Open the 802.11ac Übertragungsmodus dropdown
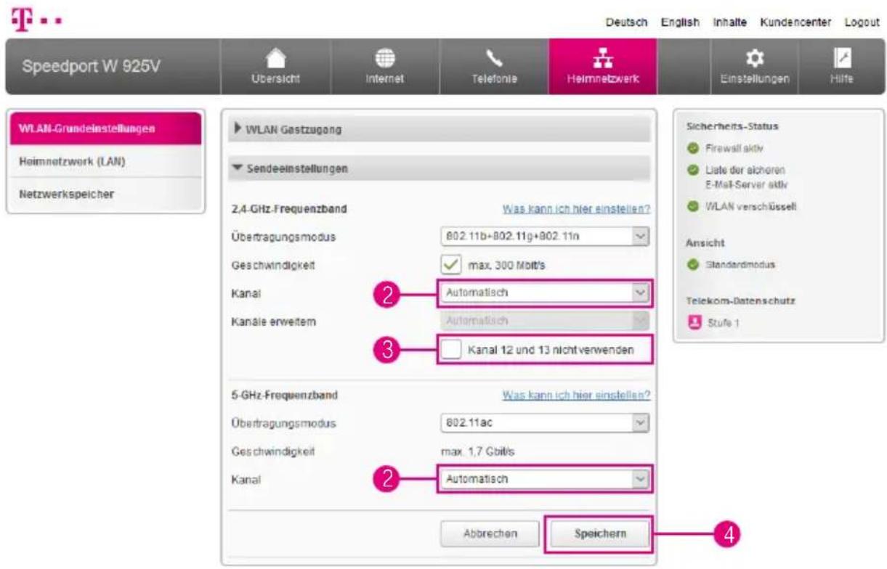This screenshot has width=887, height=569. pos(543,422)
